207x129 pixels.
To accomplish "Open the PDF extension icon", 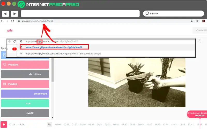I will [x=204, y=21].
